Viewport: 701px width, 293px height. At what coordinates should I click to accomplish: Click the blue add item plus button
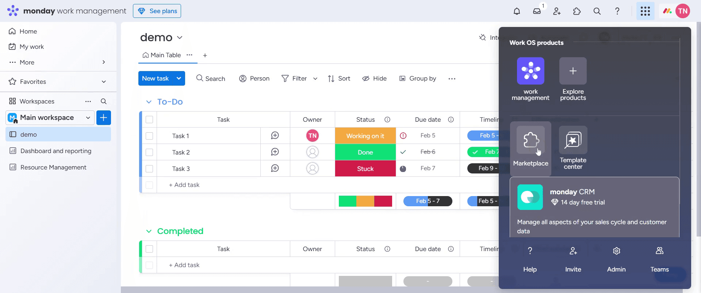coord(104,118)
